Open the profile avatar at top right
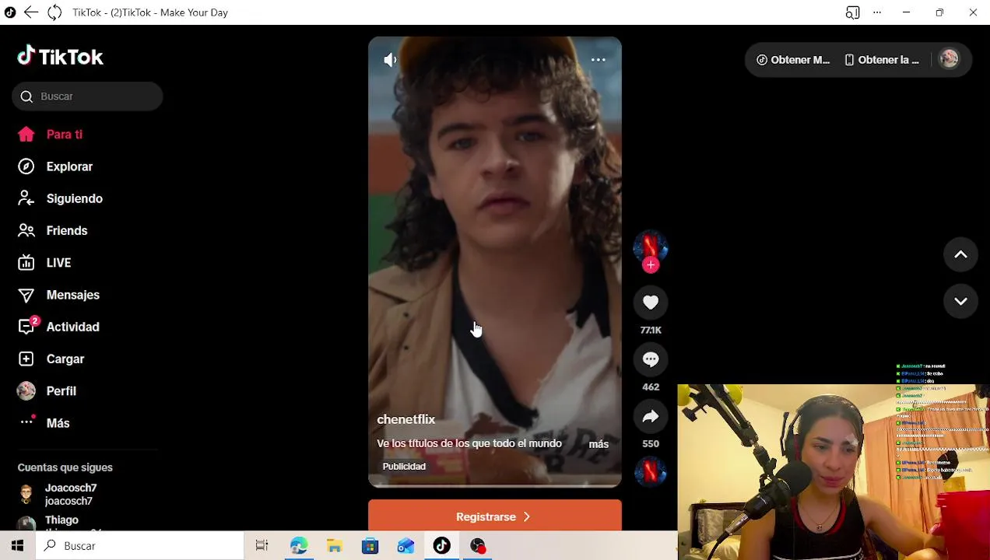The width and height of the screenshot is (990, 560). [x=949, y=59]
